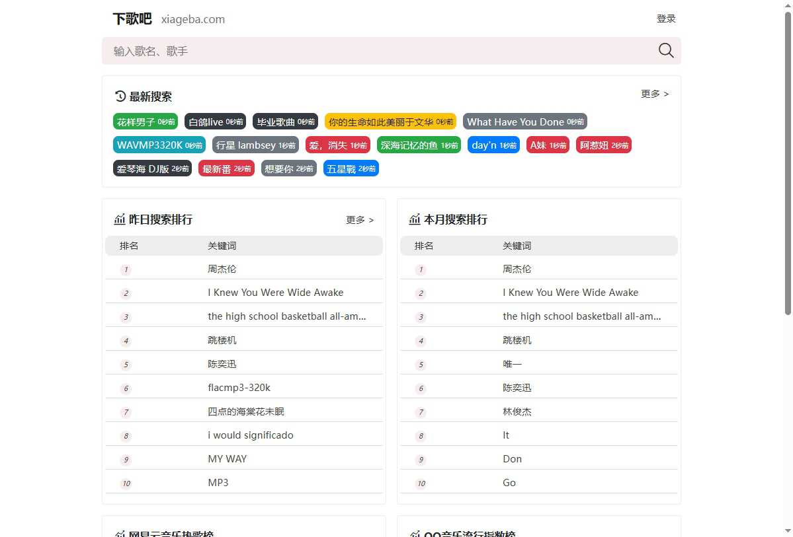Open I Knew You Were Wide Awake in monthly ranking

tap(571, 293)
